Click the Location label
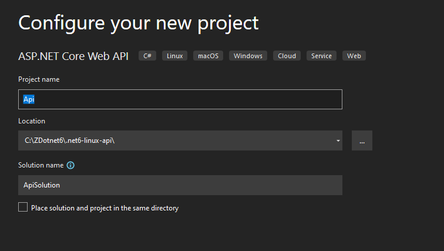 (32, 121)
